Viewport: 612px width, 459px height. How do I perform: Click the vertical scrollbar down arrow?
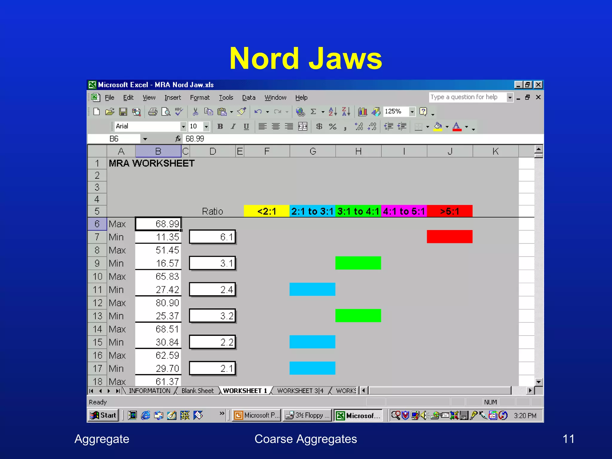(x=538, y=382)
